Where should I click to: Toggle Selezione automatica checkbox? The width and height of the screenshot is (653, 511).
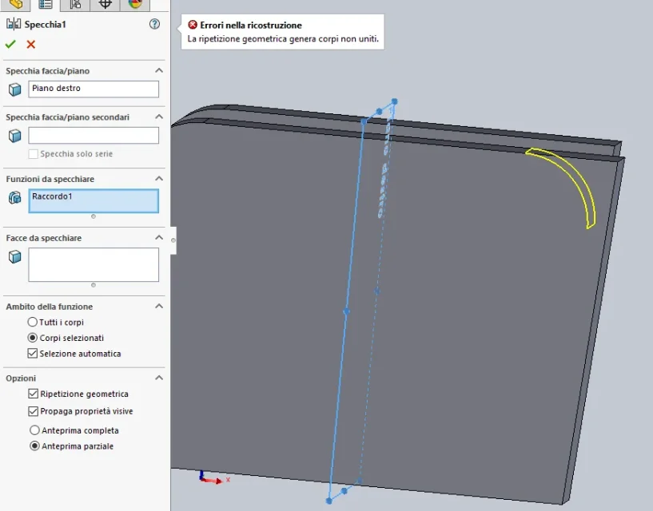[33, 354]
